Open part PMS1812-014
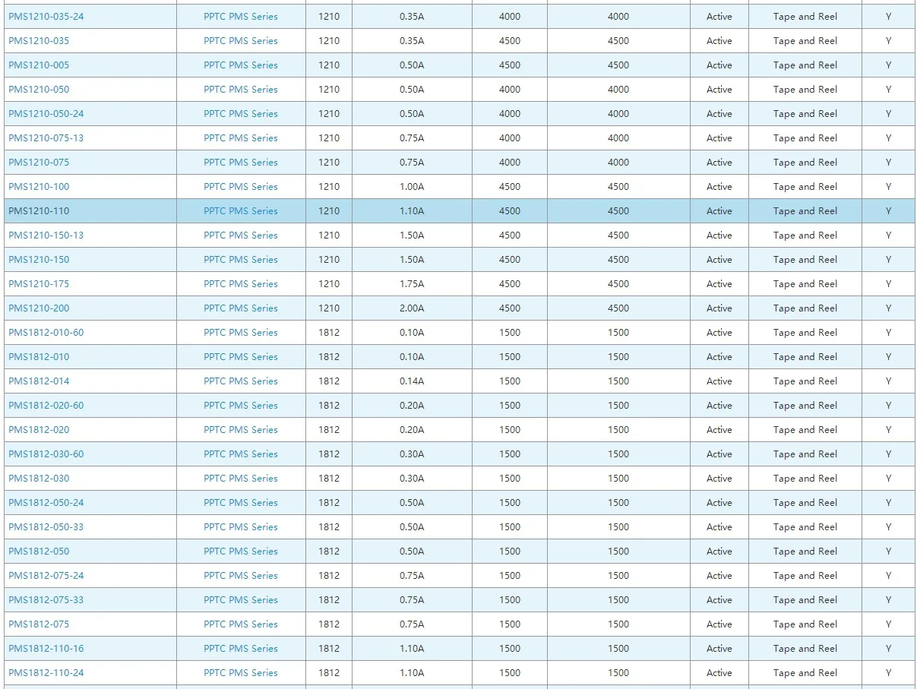Viewport: 917px width, 689px height. (39, 381)
